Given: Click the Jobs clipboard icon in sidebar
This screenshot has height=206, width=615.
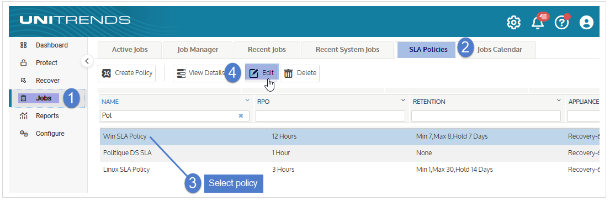Looking at the screenshot, I should click(x=23, y=98).
